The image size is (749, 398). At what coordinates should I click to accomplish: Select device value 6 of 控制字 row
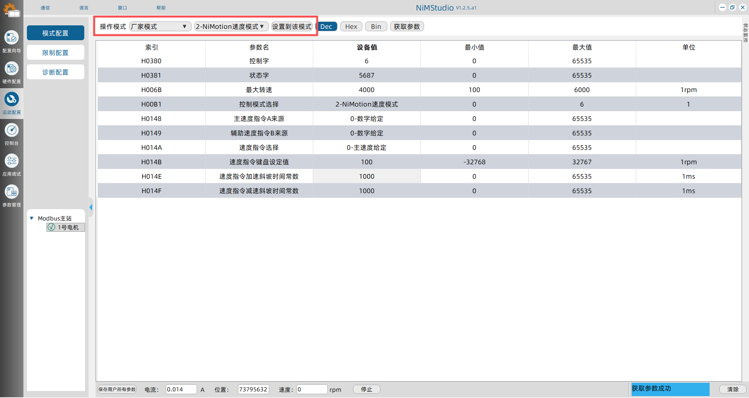click(x=367, y=61)
